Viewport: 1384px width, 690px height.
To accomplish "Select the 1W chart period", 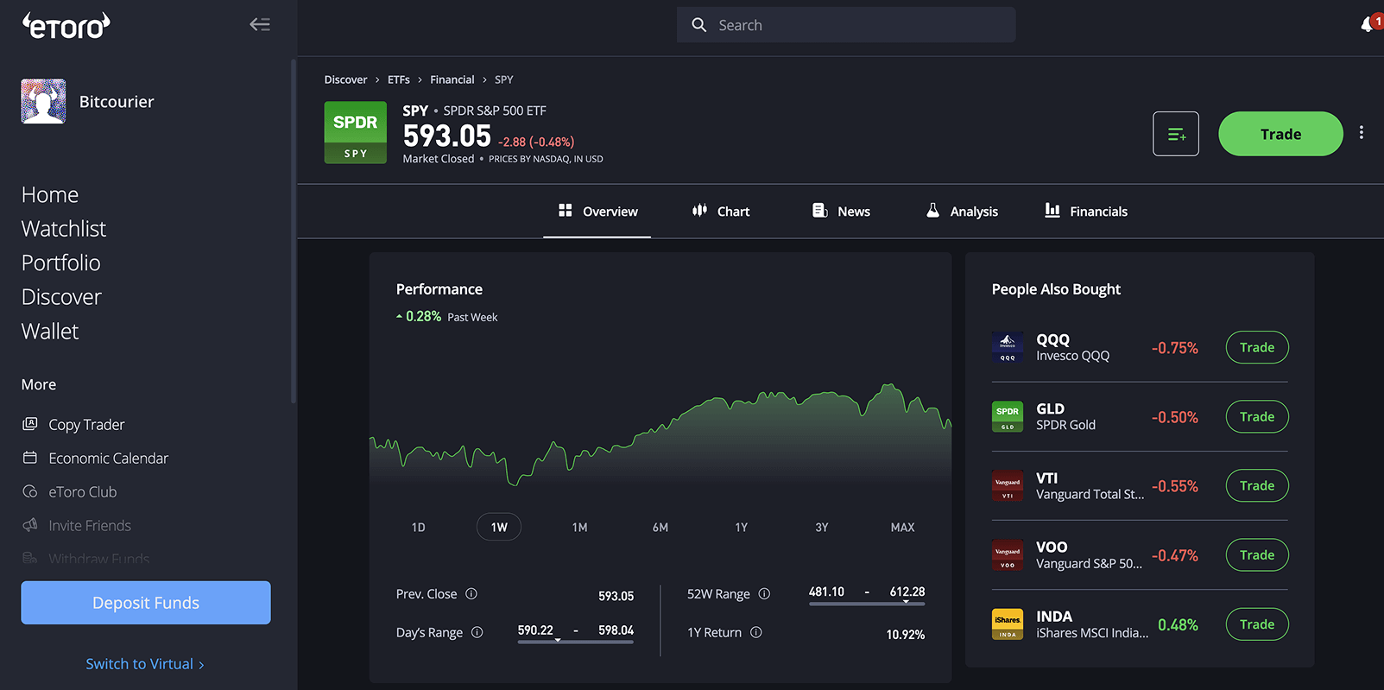I will coord(499,527).
